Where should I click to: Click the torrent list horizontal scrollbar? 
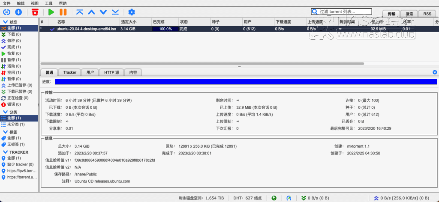point(202,64)
